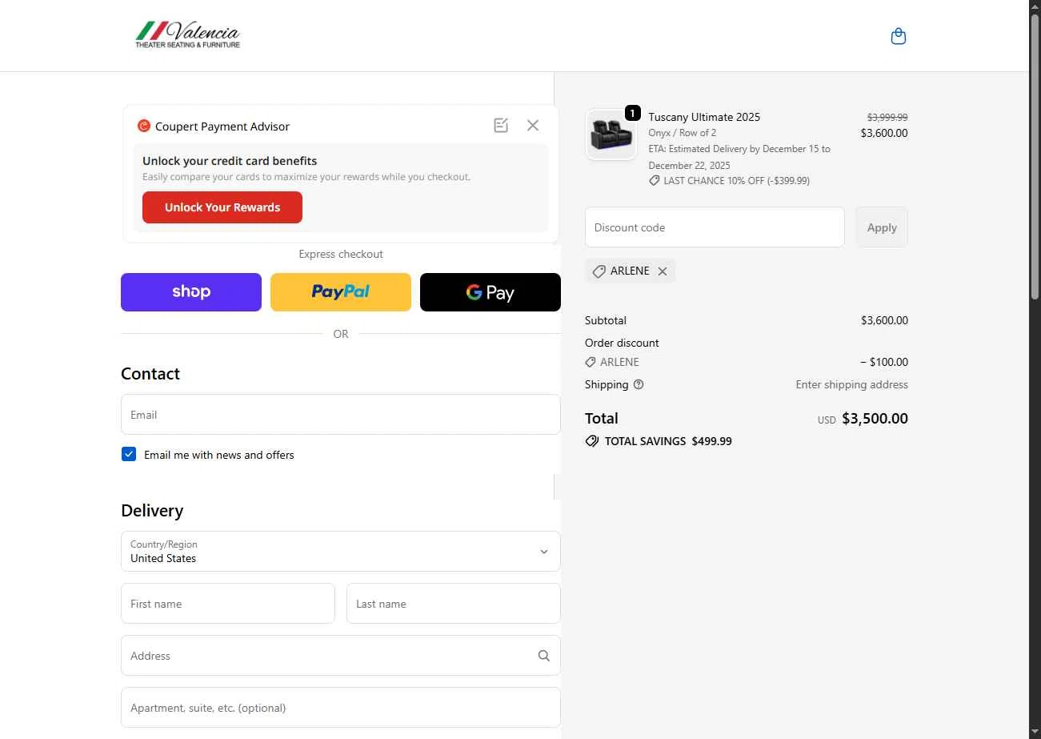Pay with Shop Pay express checkout
1041x739 pixels.
191,292
